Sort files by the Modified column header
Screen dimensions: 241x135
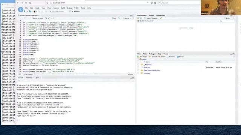tap(218, 62)
